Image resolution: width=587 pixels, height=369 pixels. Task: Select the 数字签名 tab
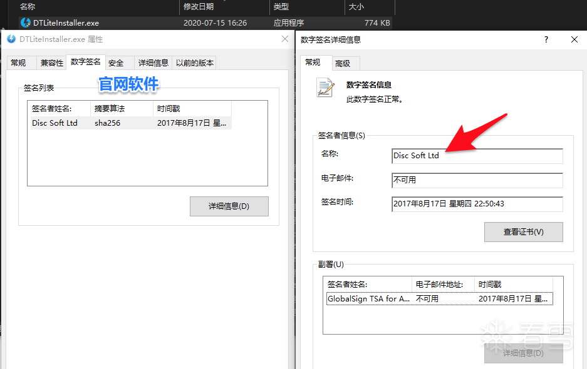[86, 62]
